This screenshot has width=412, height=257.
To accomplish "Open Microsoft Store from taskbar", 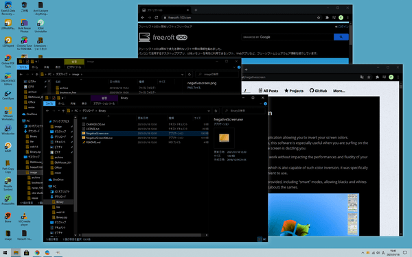I will pos(26,253).
